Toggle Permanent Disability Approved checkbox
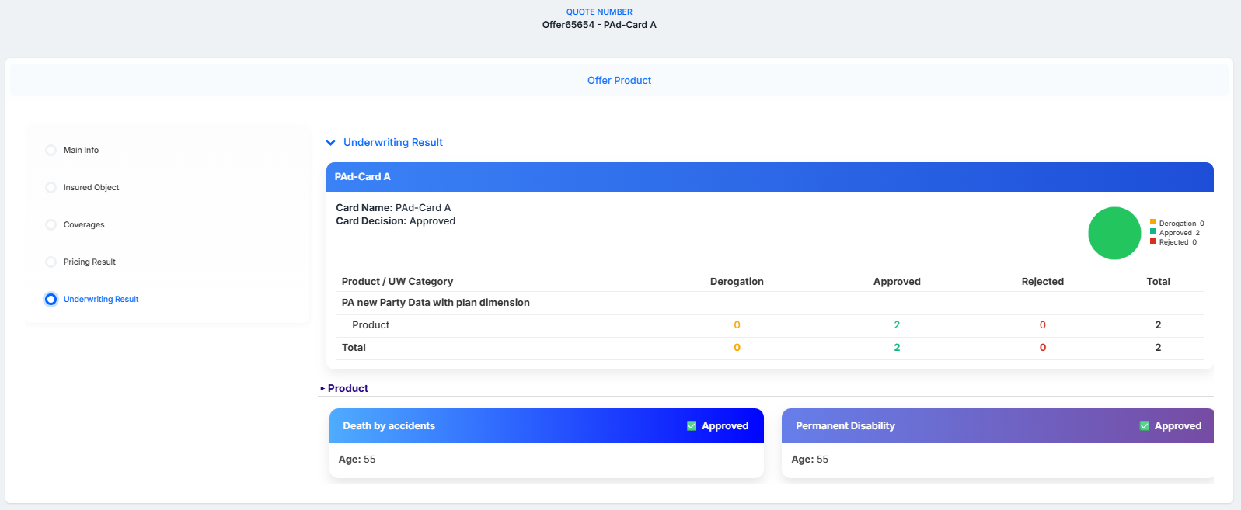The image size is (1241, 510). pos(1144,426)
